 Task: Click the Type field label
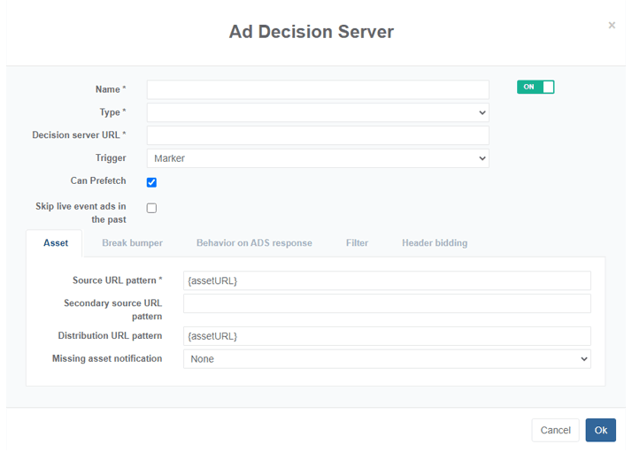pos(113,112)
